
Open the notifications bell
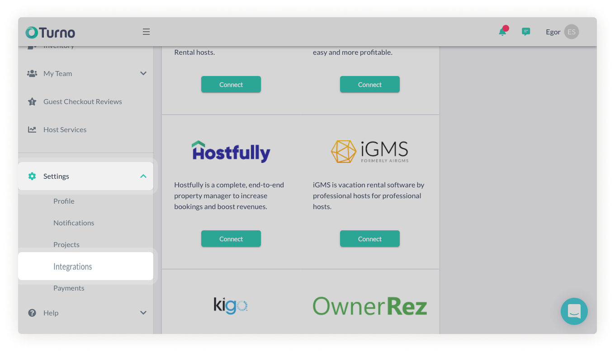point(502,32)
